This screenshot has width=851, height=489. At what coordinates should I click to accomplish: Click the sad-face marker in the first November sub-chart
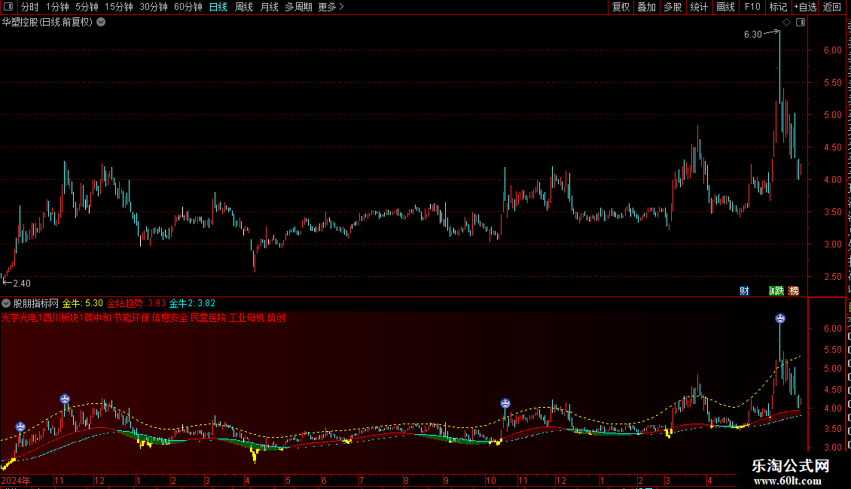65,399
